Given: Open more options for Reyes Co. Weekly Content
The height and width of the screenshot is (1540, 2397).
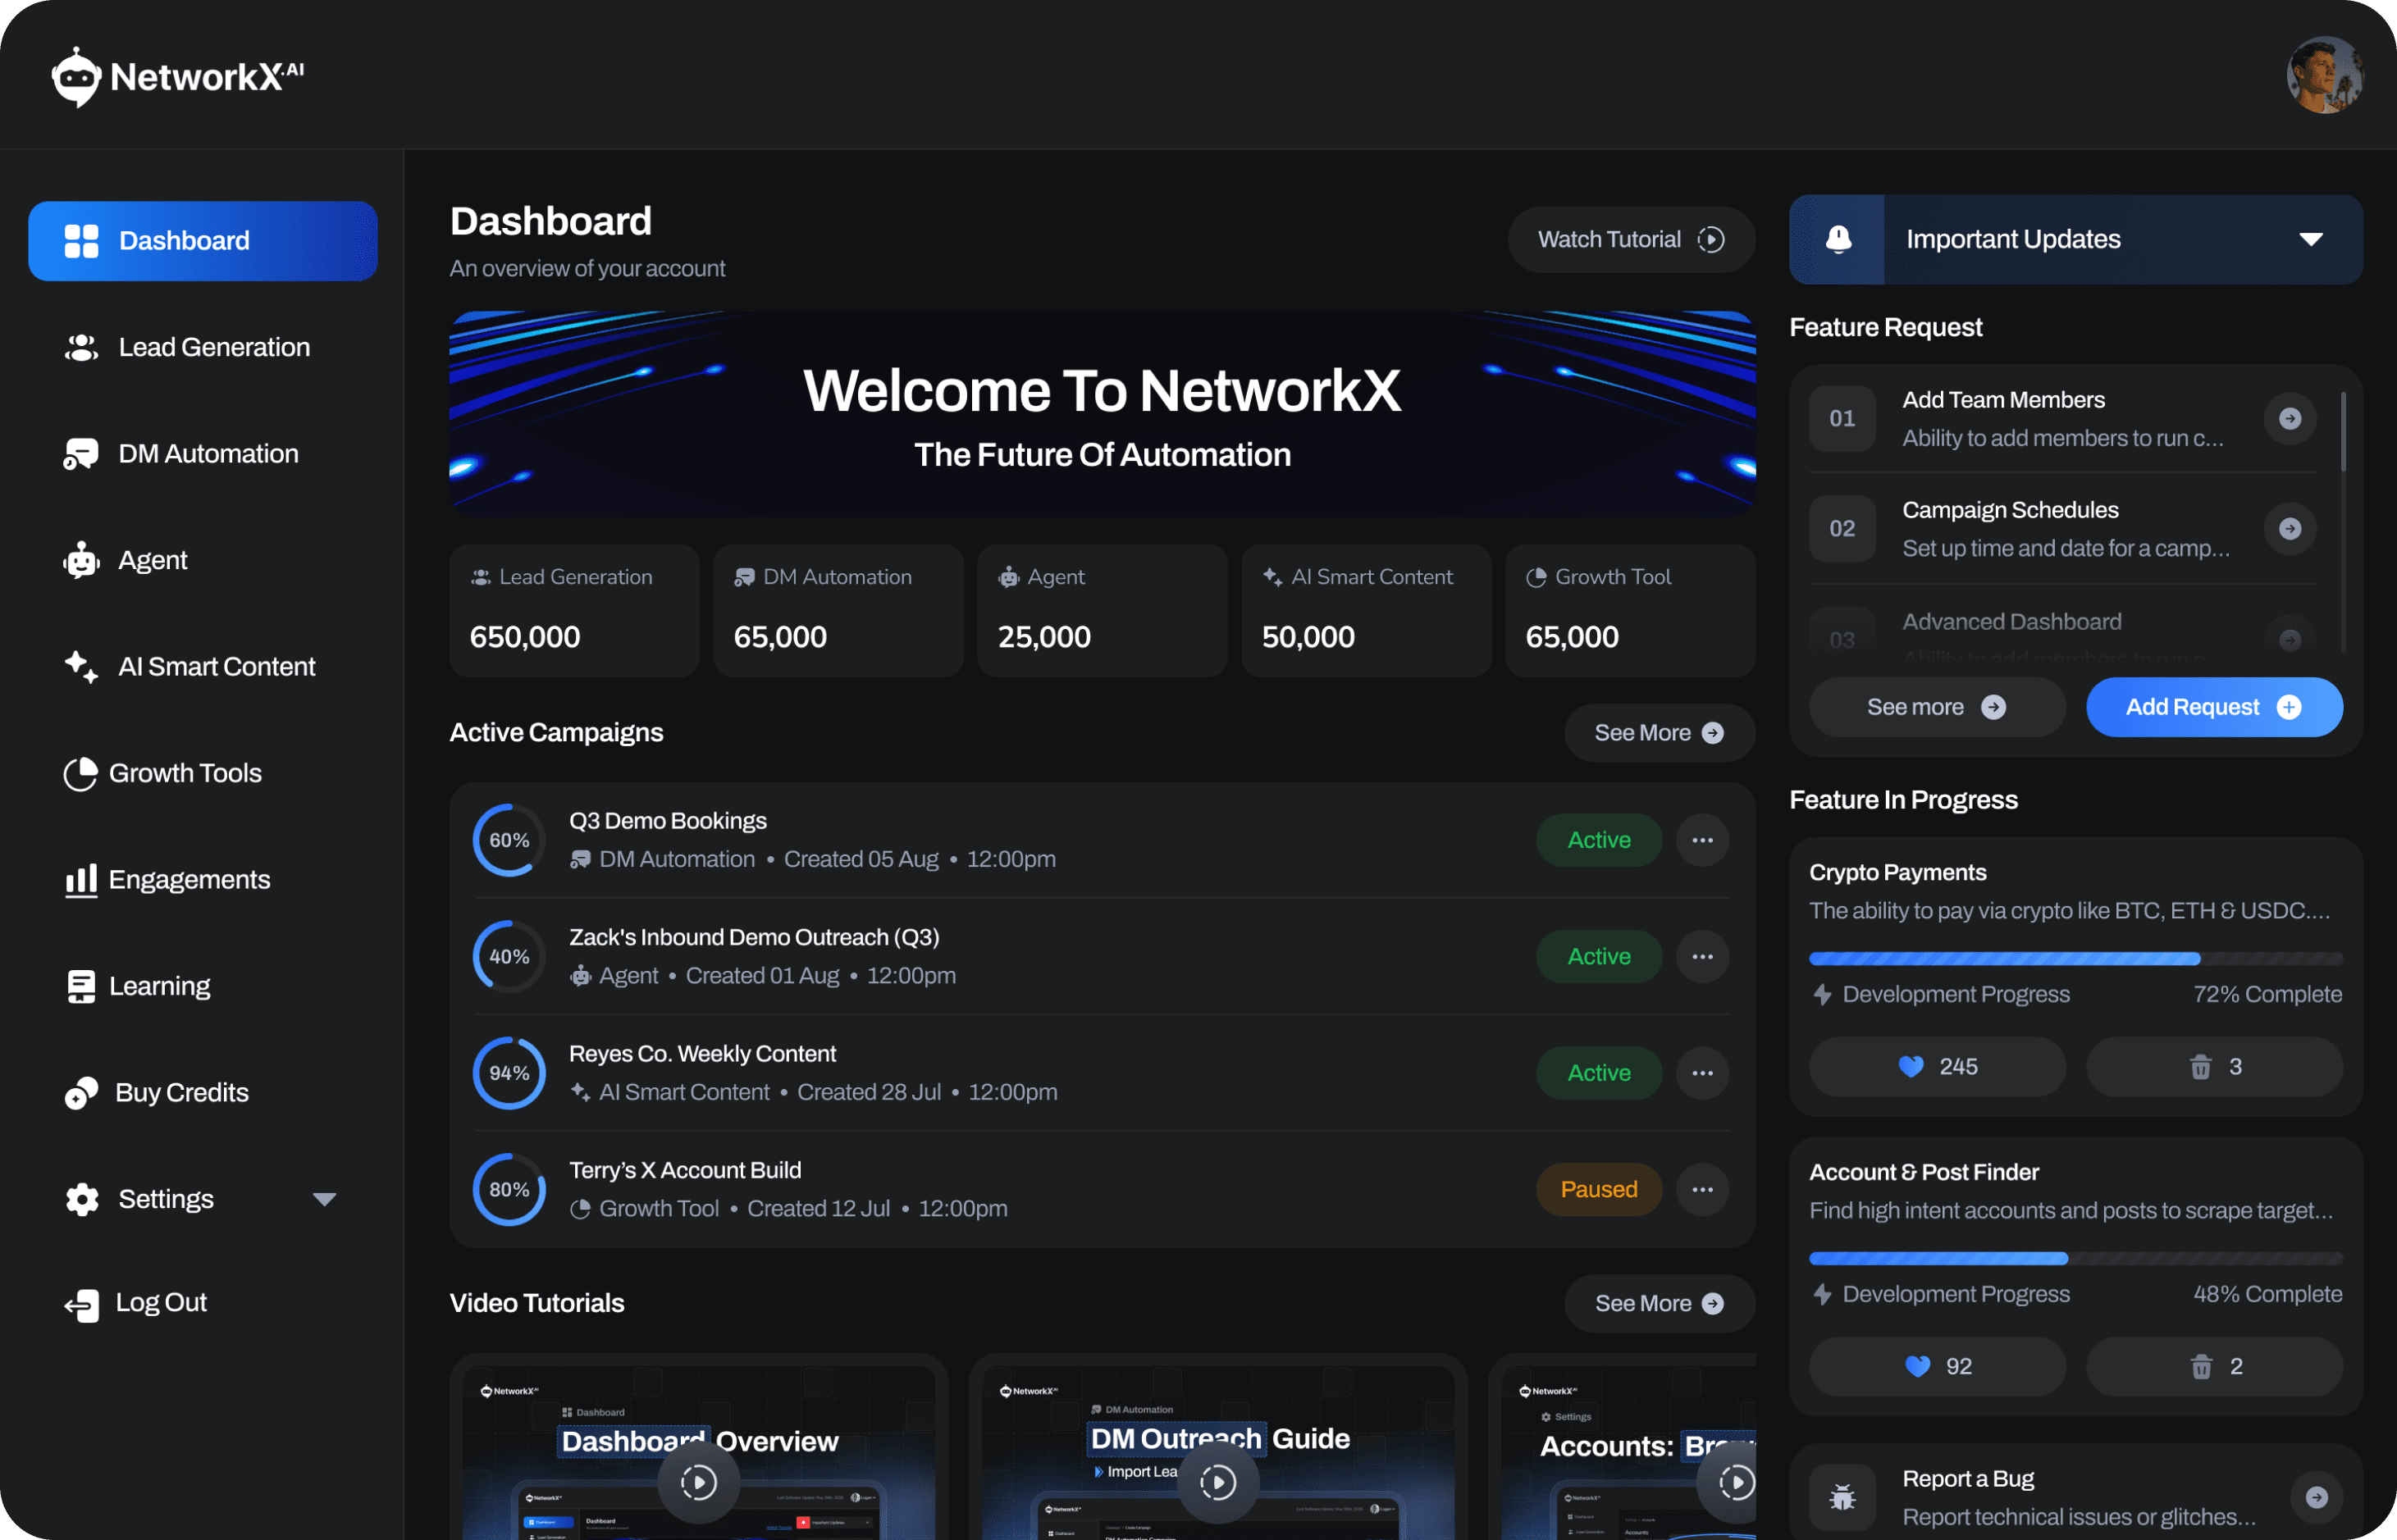Looking at the screenshot, I should (x=1701, y=1073).
